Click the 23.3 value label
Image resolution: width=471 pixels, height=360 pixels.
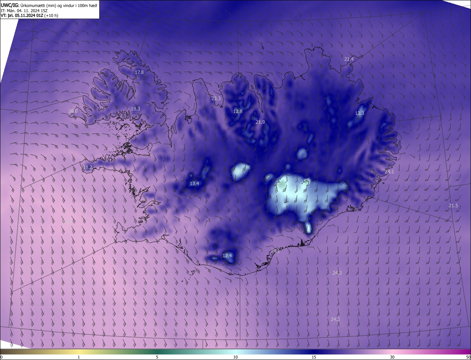coord(216,98)
